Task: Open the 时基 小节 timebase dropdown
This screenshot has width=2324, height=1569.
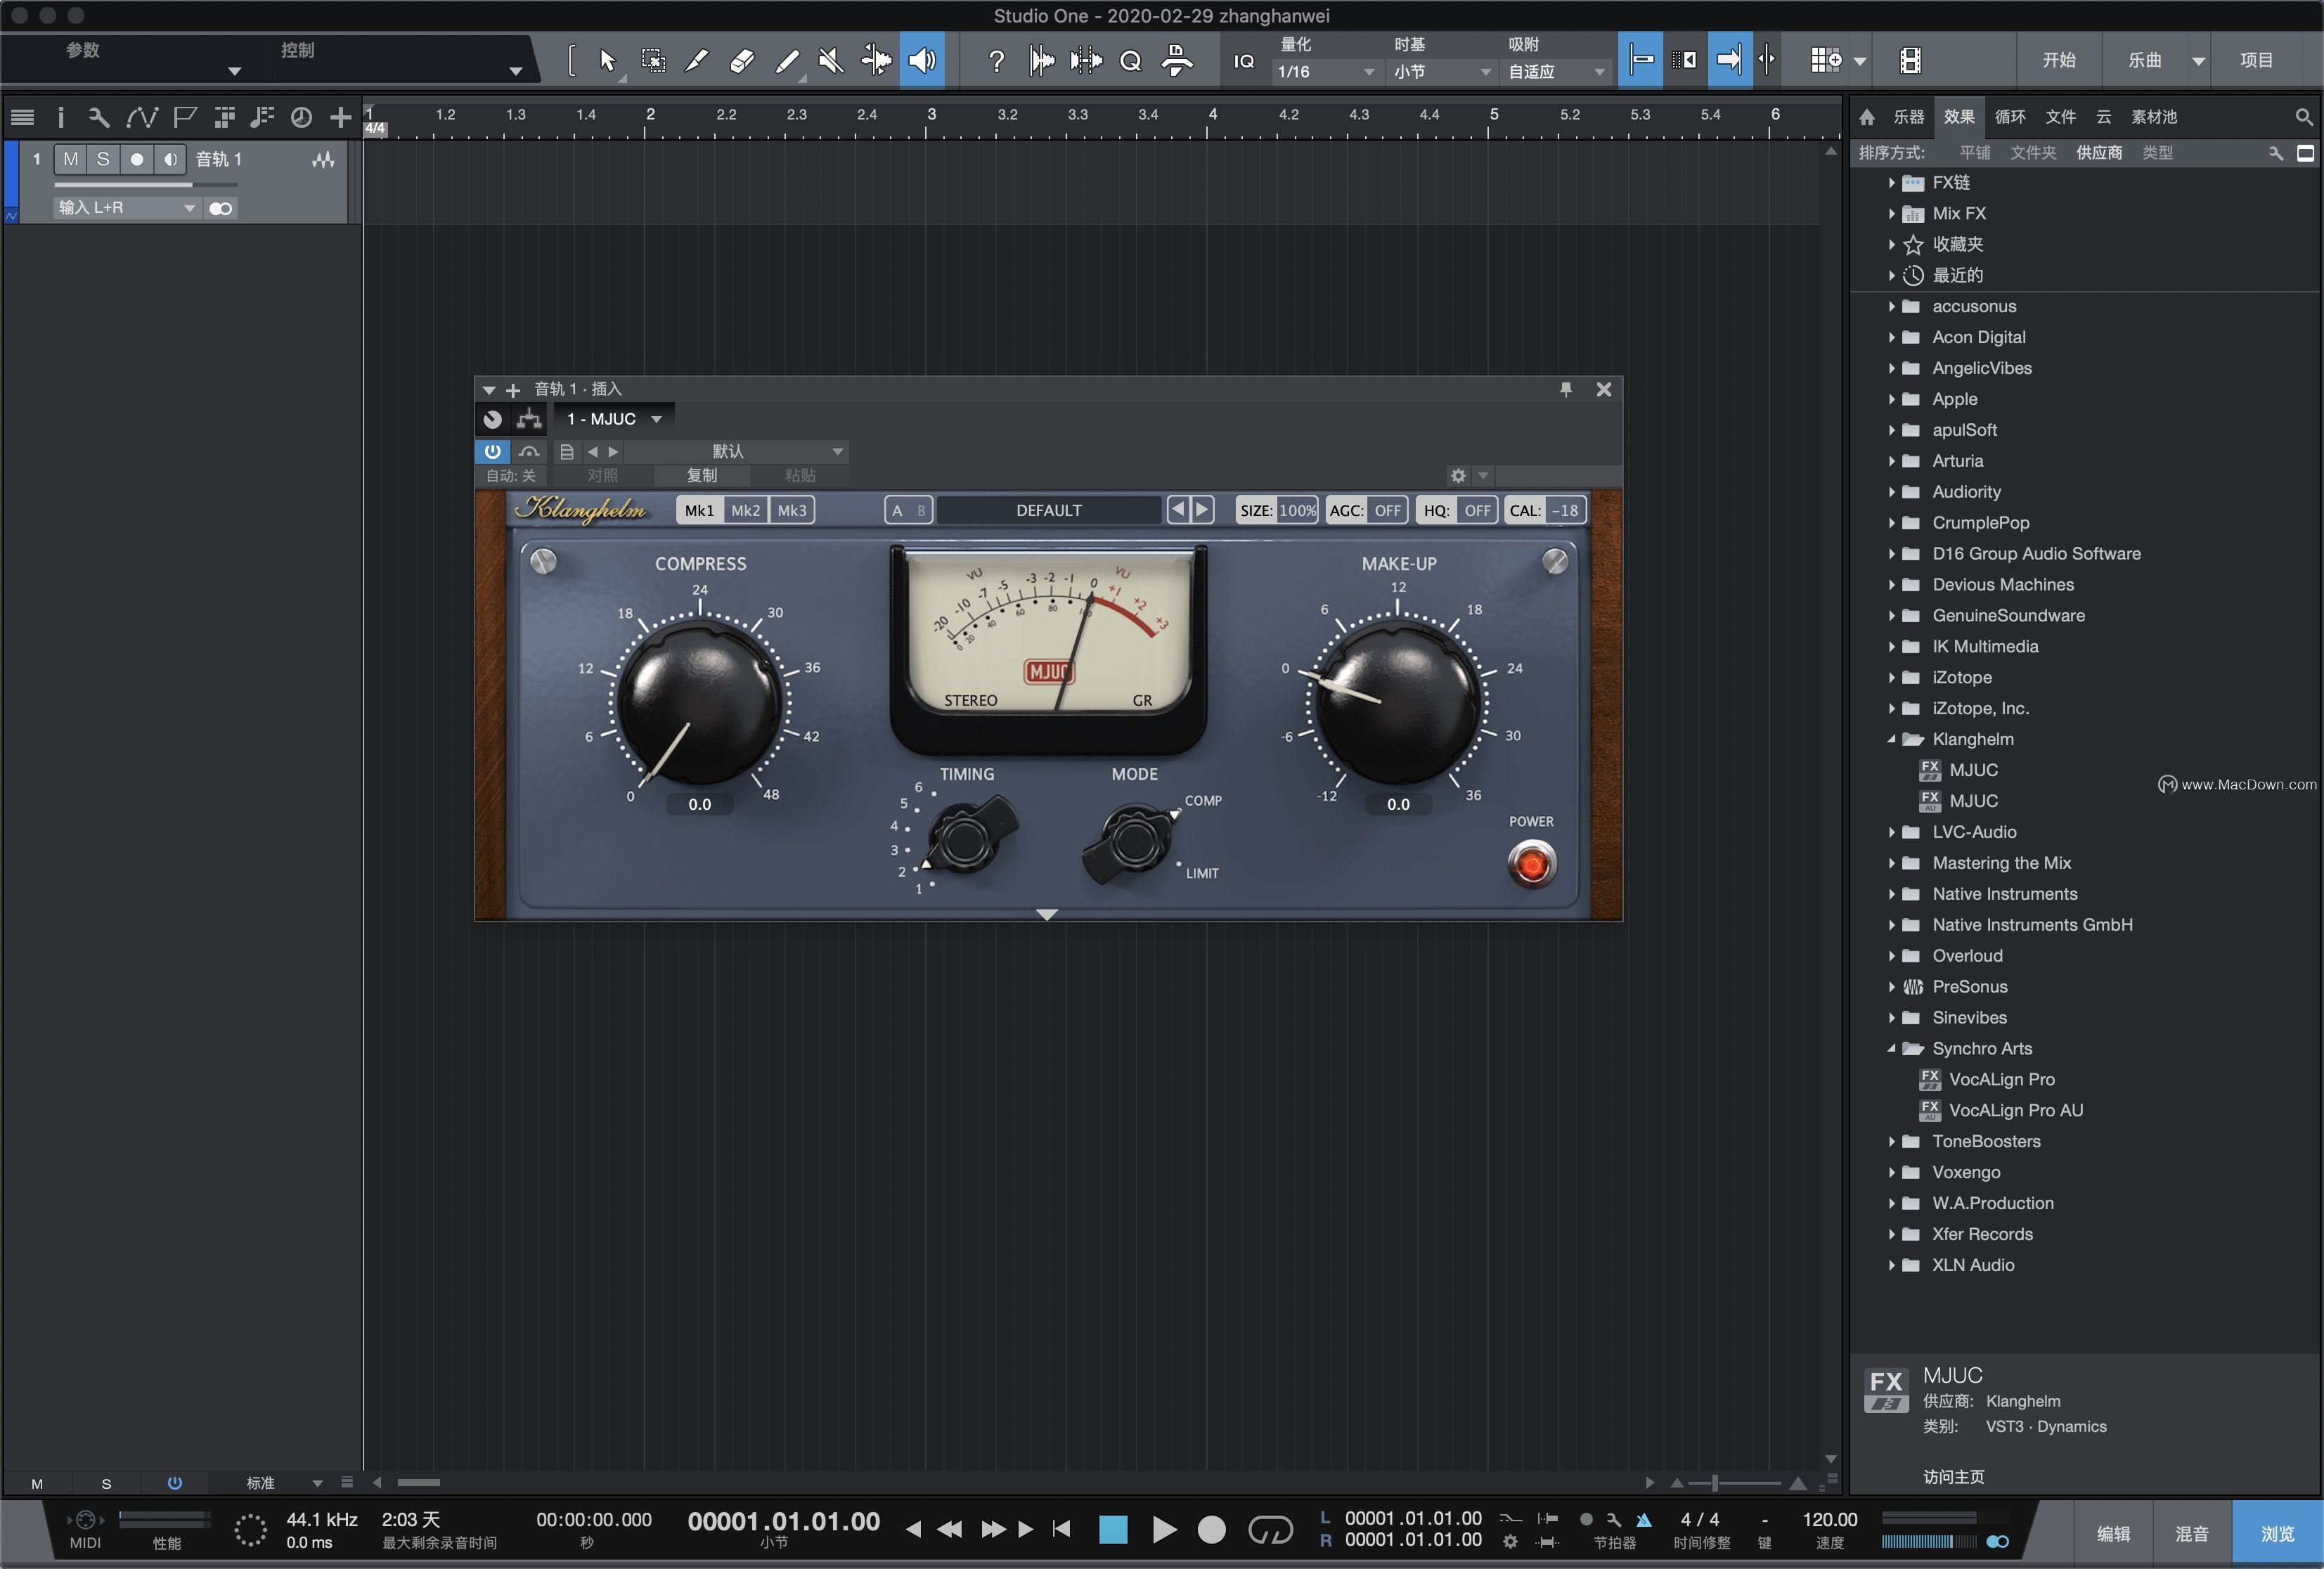Action: [1441, 72]
